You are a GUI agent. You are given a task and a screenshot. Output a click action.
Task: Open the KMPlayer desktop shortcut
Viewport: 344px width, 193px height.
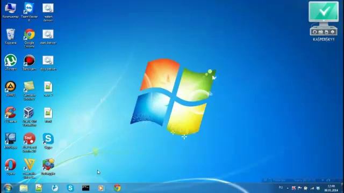point(10,141)
